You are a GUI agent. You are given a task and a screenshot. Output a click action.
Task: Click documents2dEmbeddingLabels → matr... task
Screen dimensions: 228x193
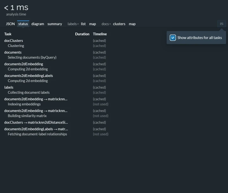[36, 129]
